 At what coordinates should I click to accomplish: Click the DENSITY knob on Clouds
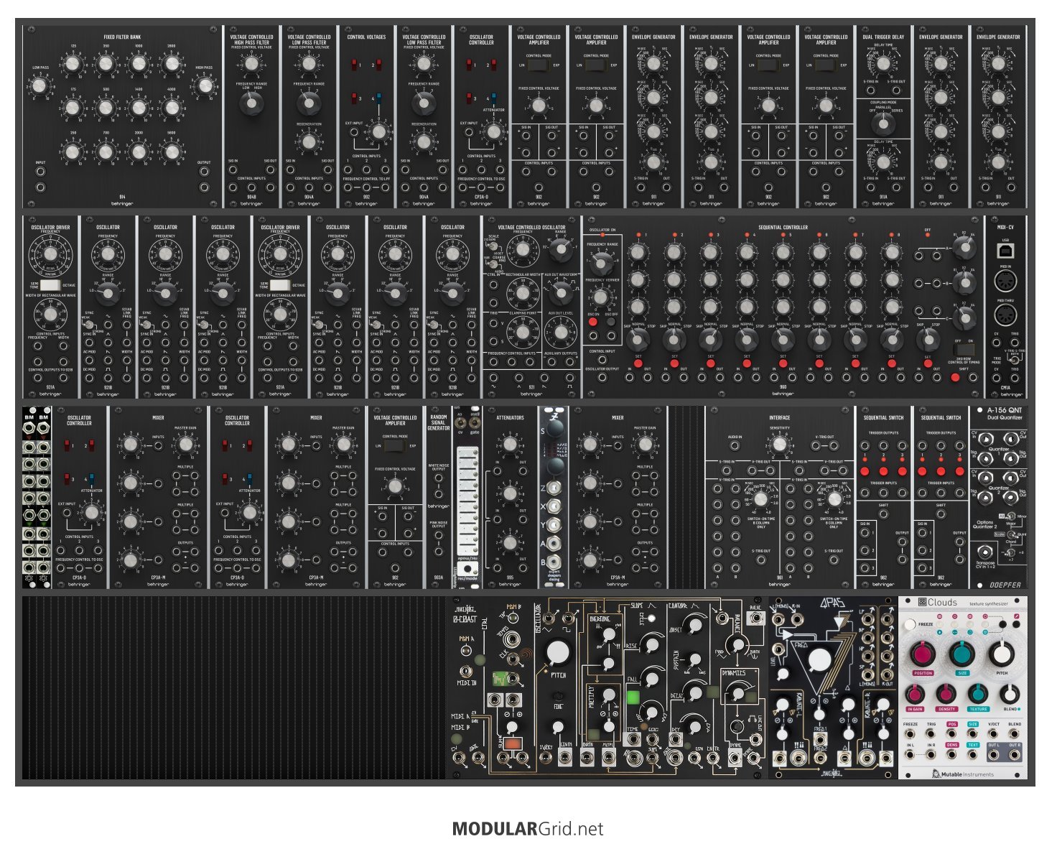(946, 694)
